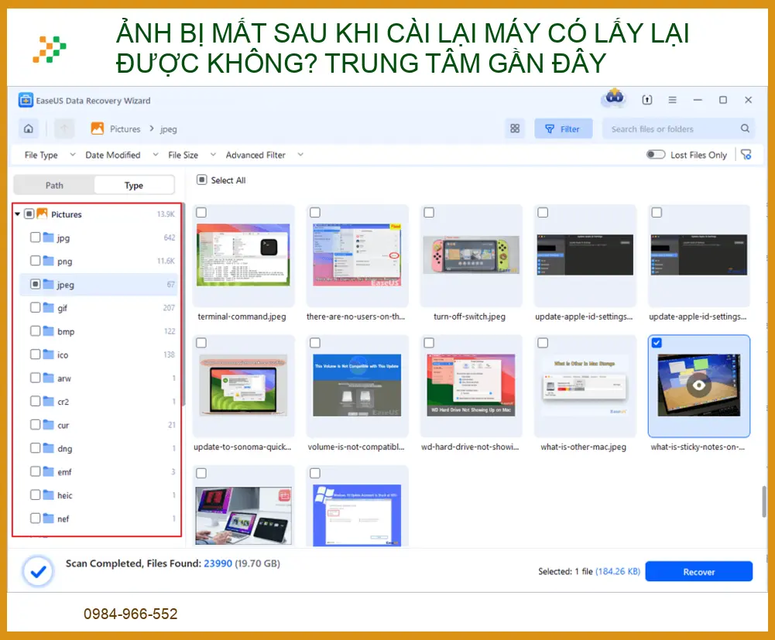The height and width of the screenshot is (640, 775).
Task: Tick checkbox on volume-is-not-compatible image
Action: pos(315,343)
